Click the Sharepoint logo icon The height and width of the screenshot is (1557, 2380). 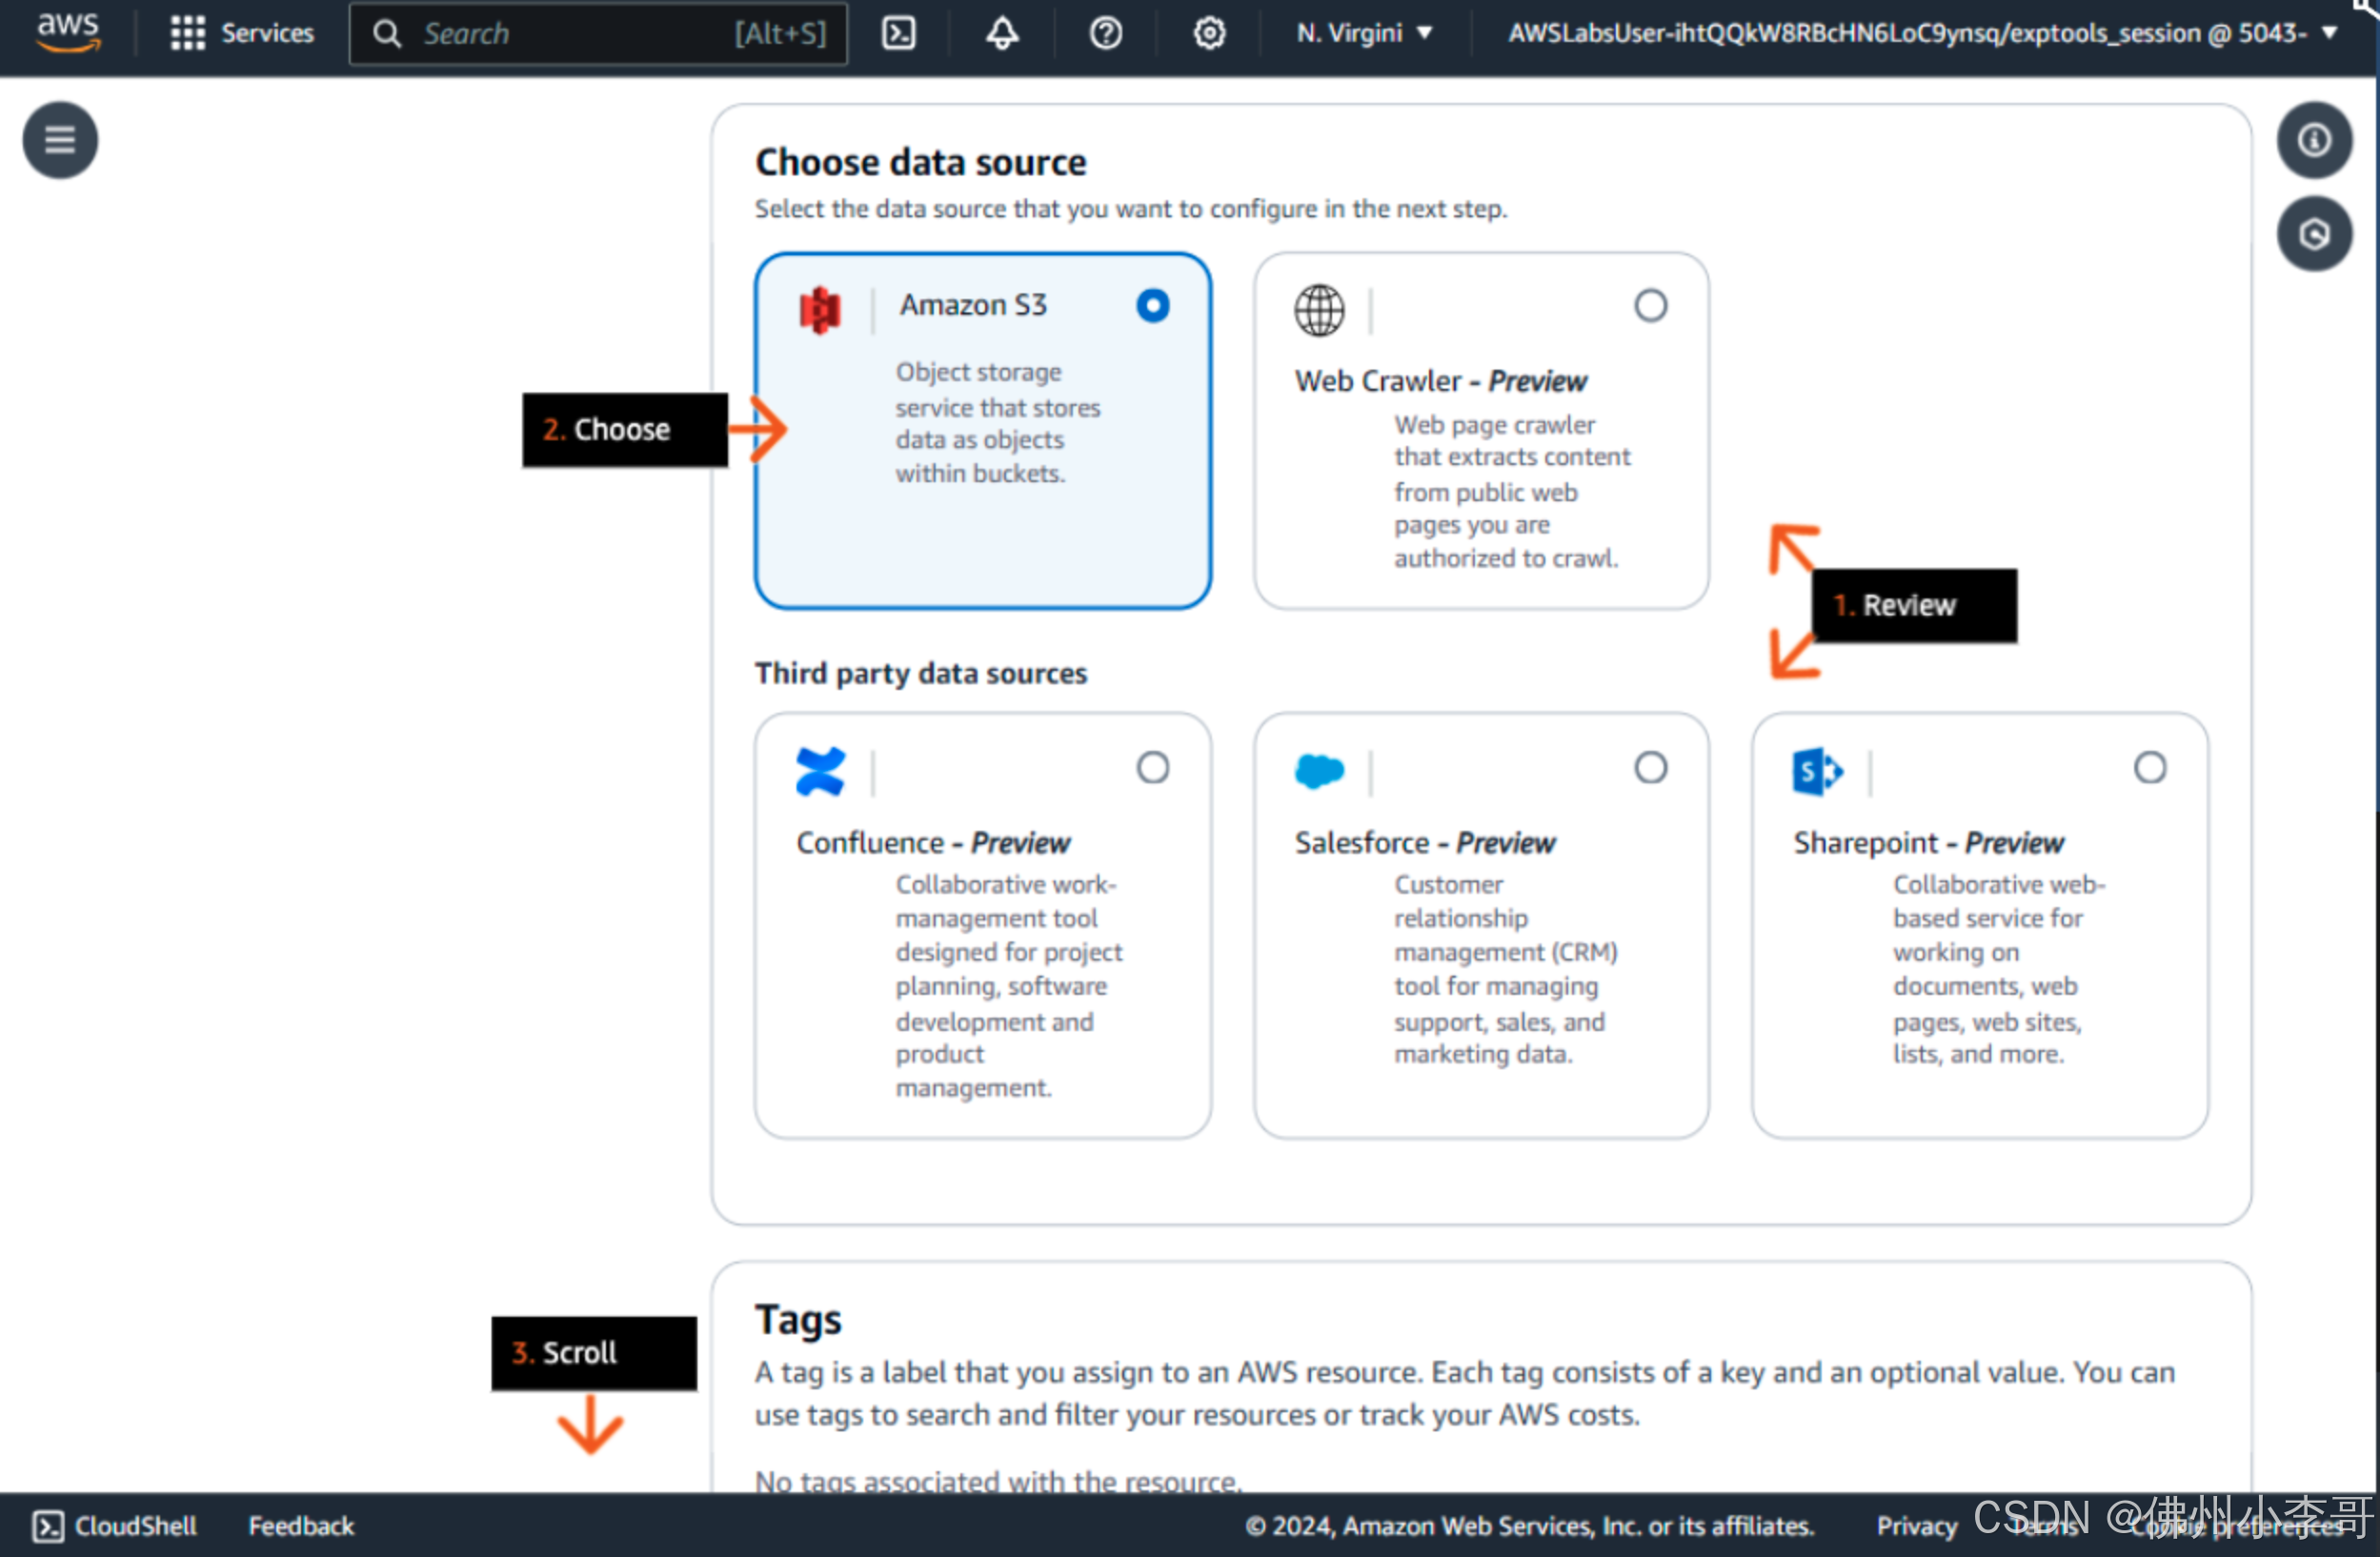(x=1817, y=771)
